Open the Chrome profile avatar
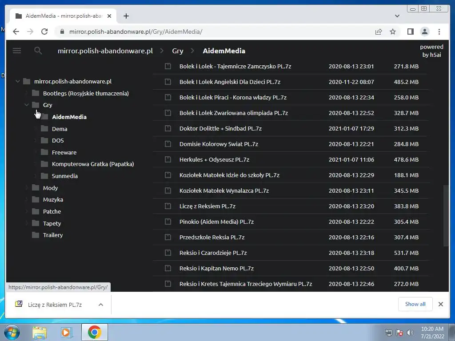 coord(425,32)
